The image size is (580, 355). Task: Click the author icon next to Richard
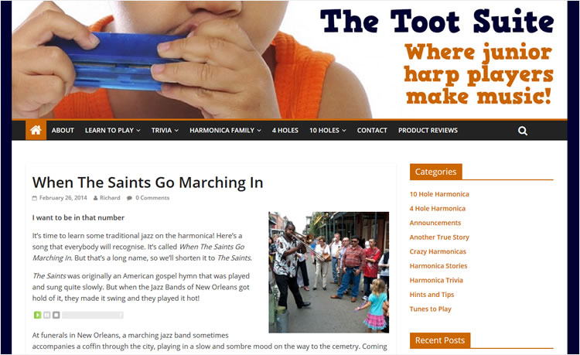(95, 198)
